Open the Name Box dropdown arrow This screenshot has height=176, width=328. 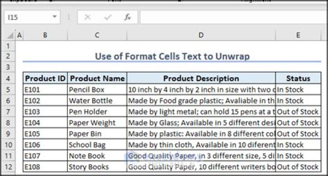54,17
